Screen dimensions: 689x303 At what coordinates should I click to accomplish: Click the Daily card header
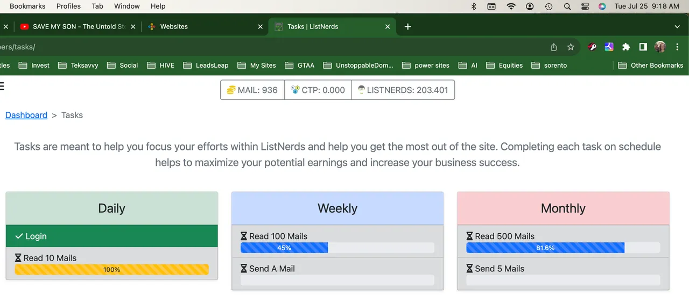(111, 208)
